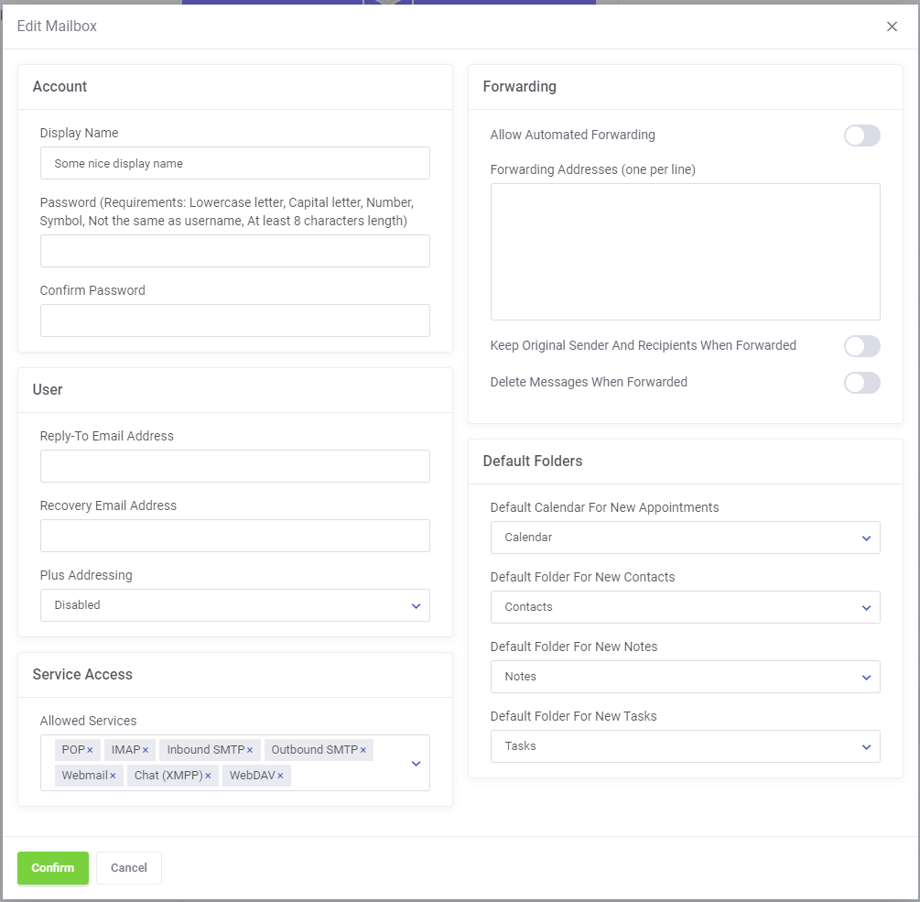920x902 pixels.
Task: Open Default Folder For New Contacts dropdown
Action: [x=685, y=607]
